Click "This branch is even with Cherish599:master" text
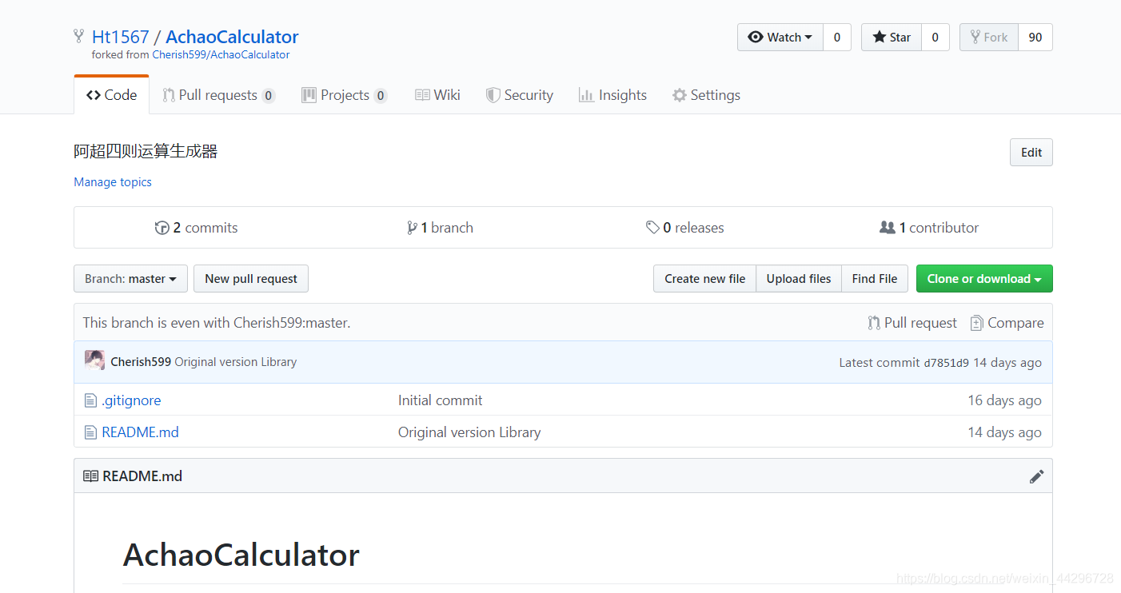Image resolution: width=1121 pixels, height=593 pixels. coord(217,323)
